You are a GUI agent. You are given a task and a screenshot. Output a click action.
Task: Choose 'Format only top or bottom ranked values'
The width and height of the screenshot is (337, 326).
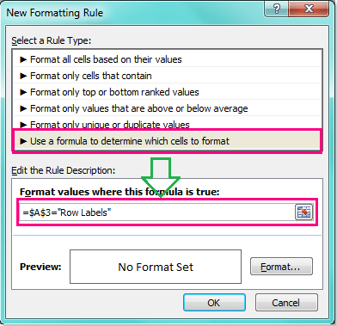tap(168, 92)
